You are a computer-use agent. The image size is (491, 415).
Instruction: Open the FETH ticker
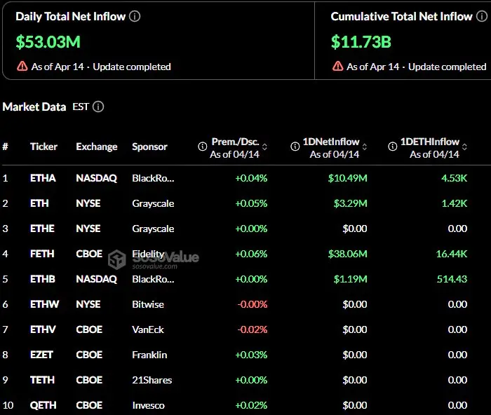tap(42, 254)
